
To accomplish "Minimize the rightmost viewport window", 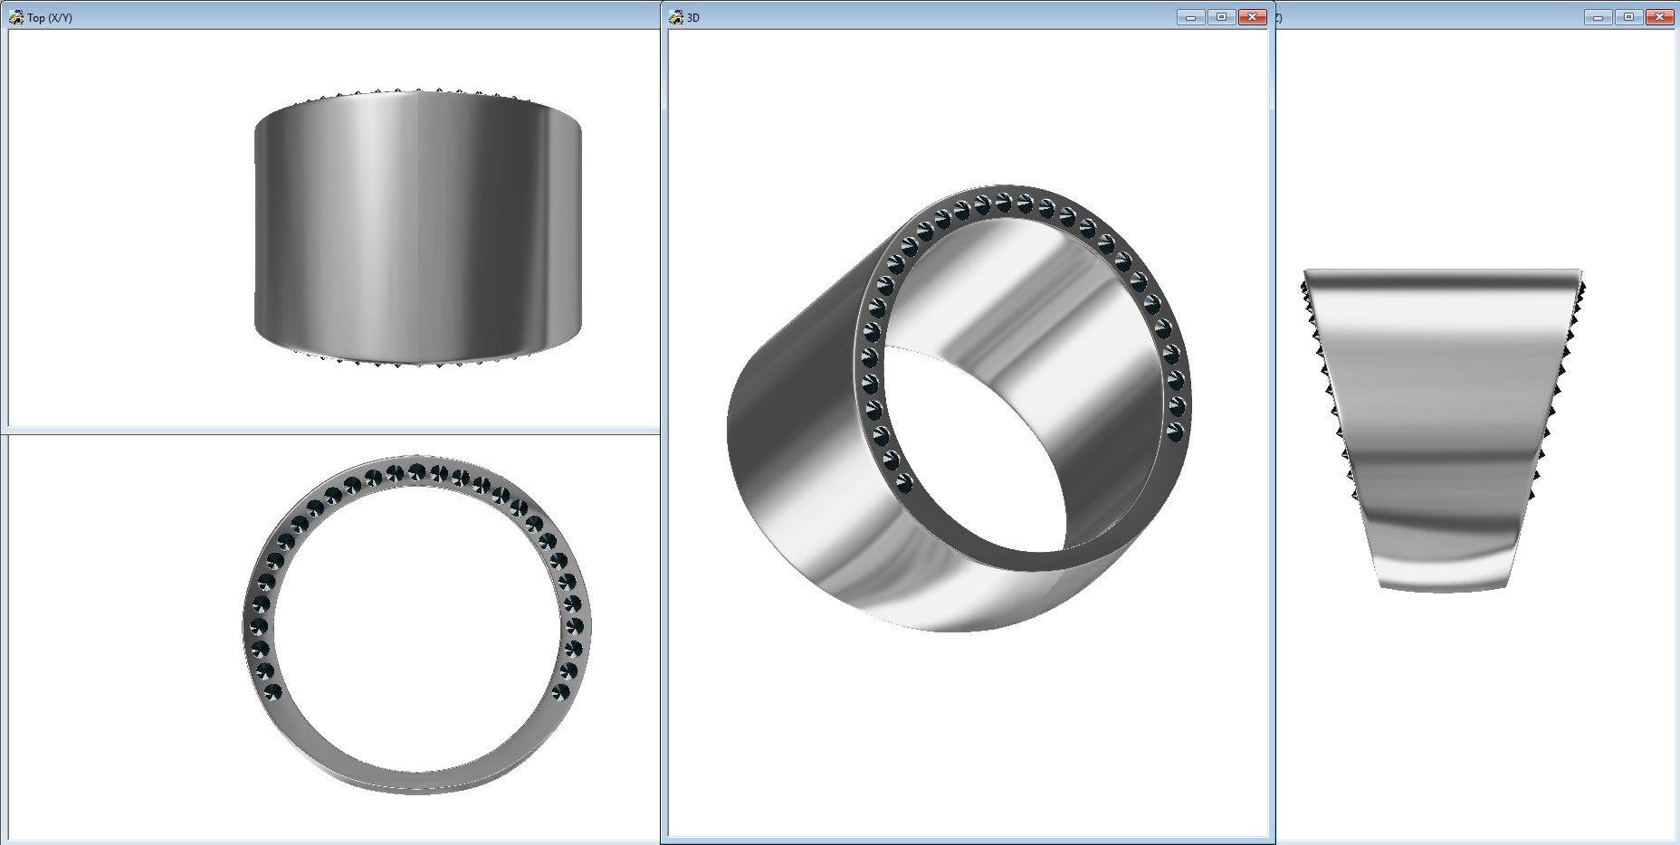I will click(x=1598, y=17).
